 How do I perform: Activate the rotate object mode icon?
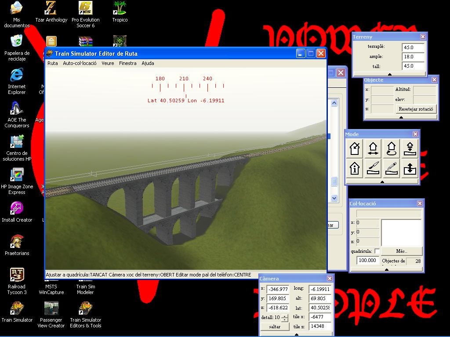tap(391, 149)
